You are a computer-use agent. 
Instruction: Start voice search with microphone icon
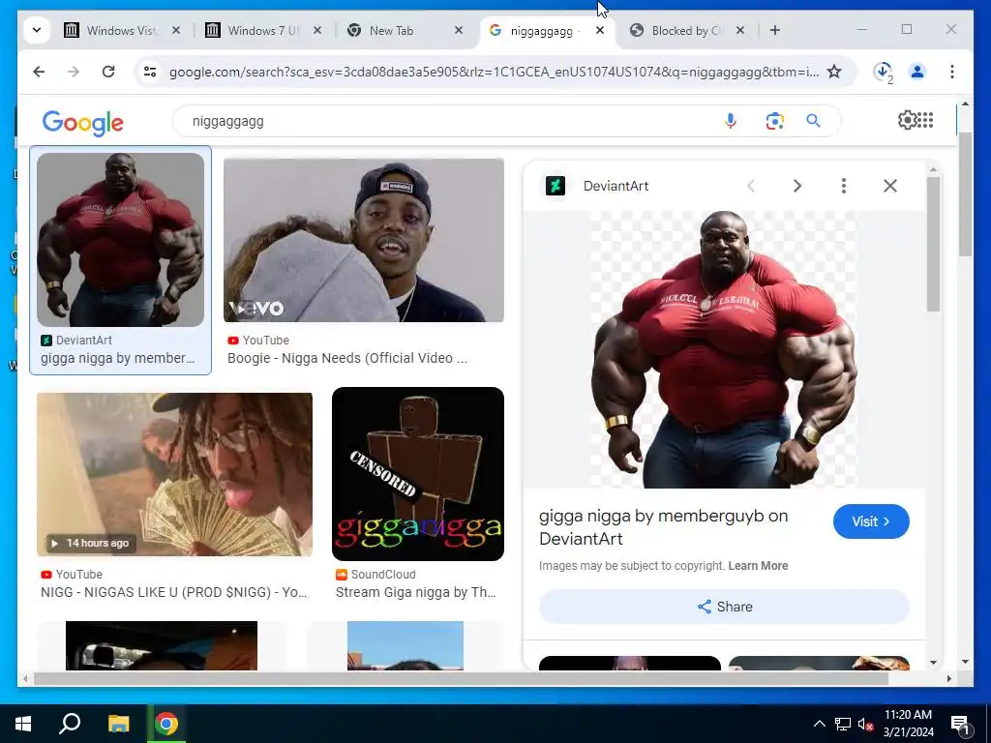731,121
